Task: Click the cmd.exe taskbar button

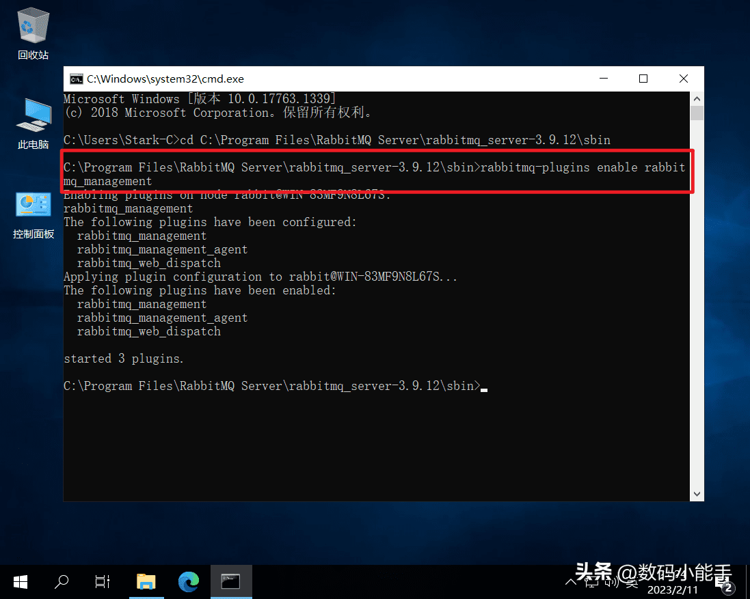Action: coord(230,581)
